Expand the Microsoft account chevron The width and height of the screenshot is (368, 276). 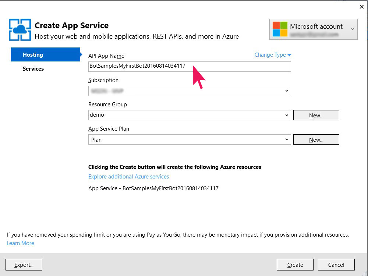pyautogui.click(x=353, y=29)
